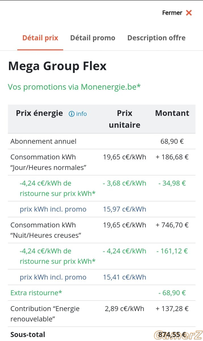Click the Jour/Heures normales consumption row
This screenshot has height=341, width=203.
coord(102,162)
